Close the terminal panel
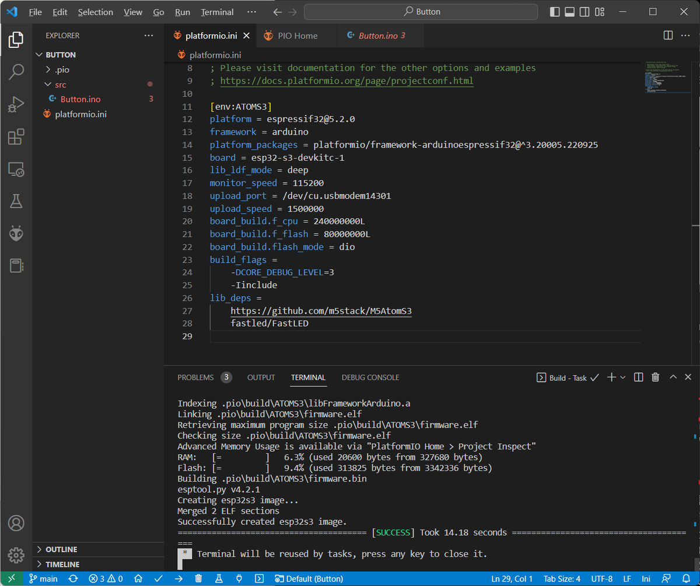This screenshot has height=586, width=700. tap(688, 377)
